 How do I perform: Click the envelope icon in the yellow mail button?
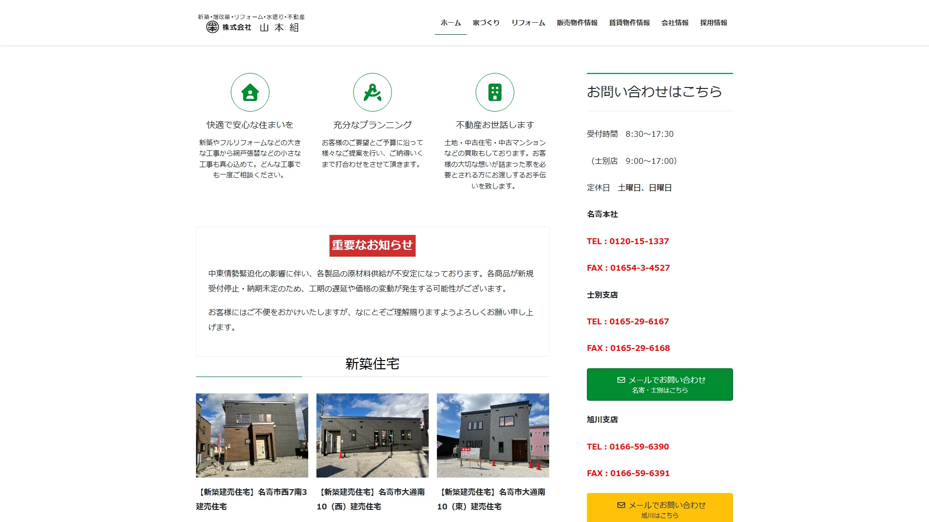(x=621, y=505)
